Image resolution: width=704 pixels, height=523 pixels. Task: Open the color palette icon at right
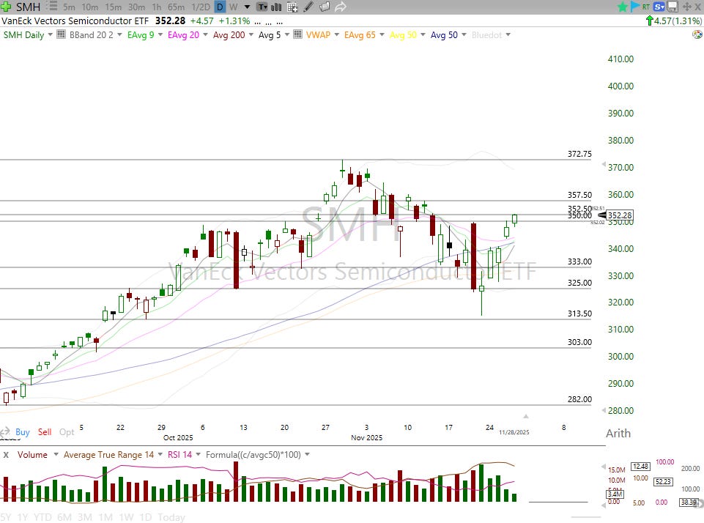coord(697,34)
